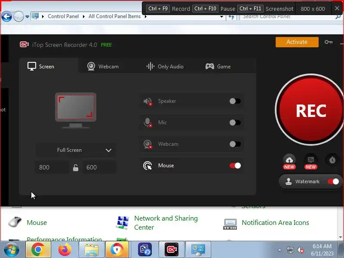
Task: Click the Webcam icon in options row
Action: coord(147,144)
